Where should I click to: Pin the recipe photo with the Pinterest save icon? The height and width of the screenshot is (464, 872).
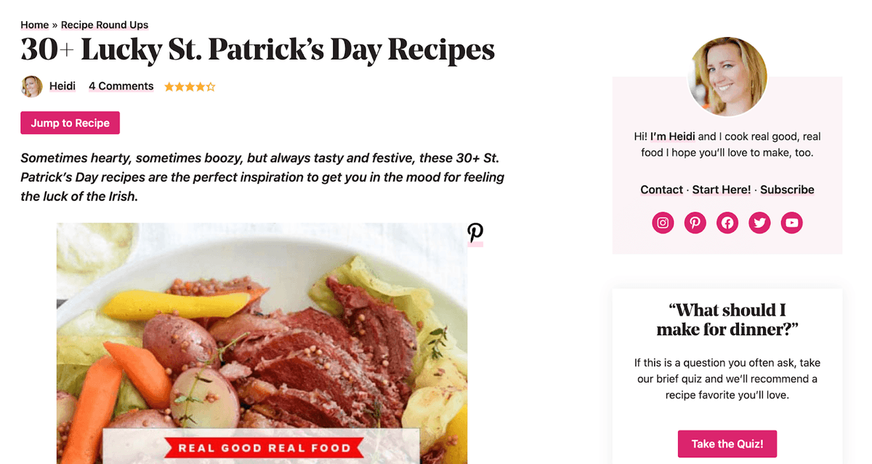coord(475,233)
